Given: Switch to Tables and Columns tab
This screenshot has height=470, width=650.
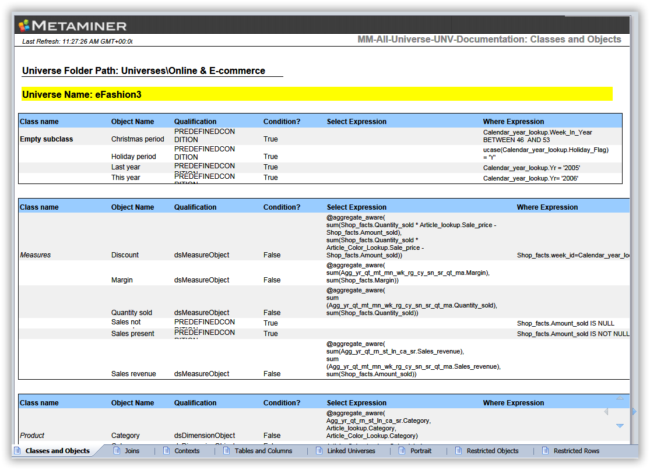Looking at the screenshot, I should coord(263,451).
